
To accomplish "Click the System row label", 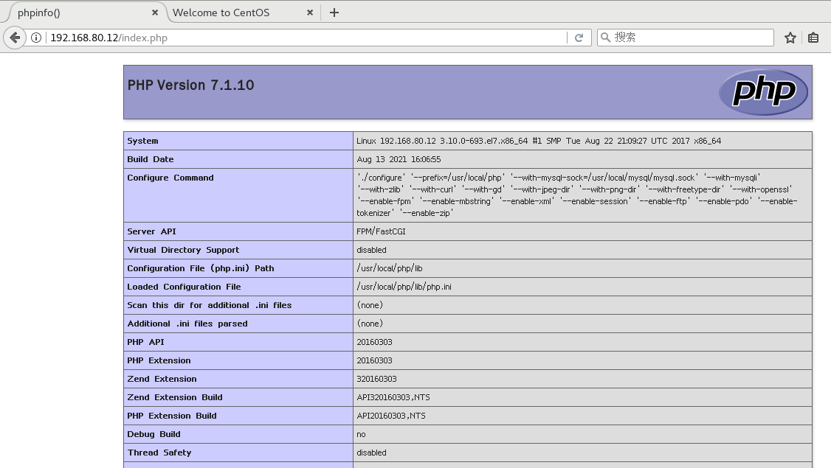I will (142, 141).
